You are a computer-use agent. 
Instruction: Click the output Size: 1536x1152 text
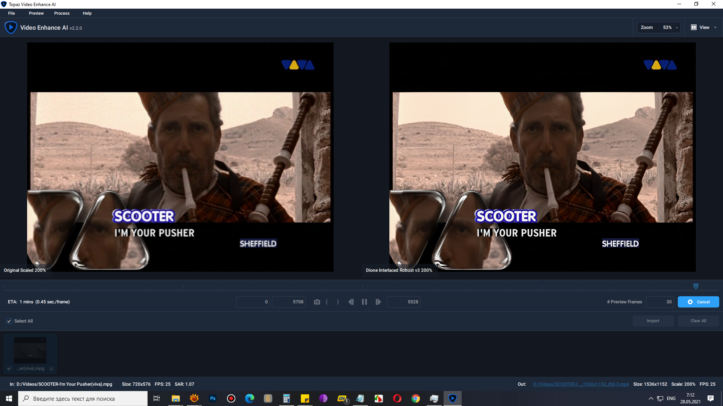(650, 384)
